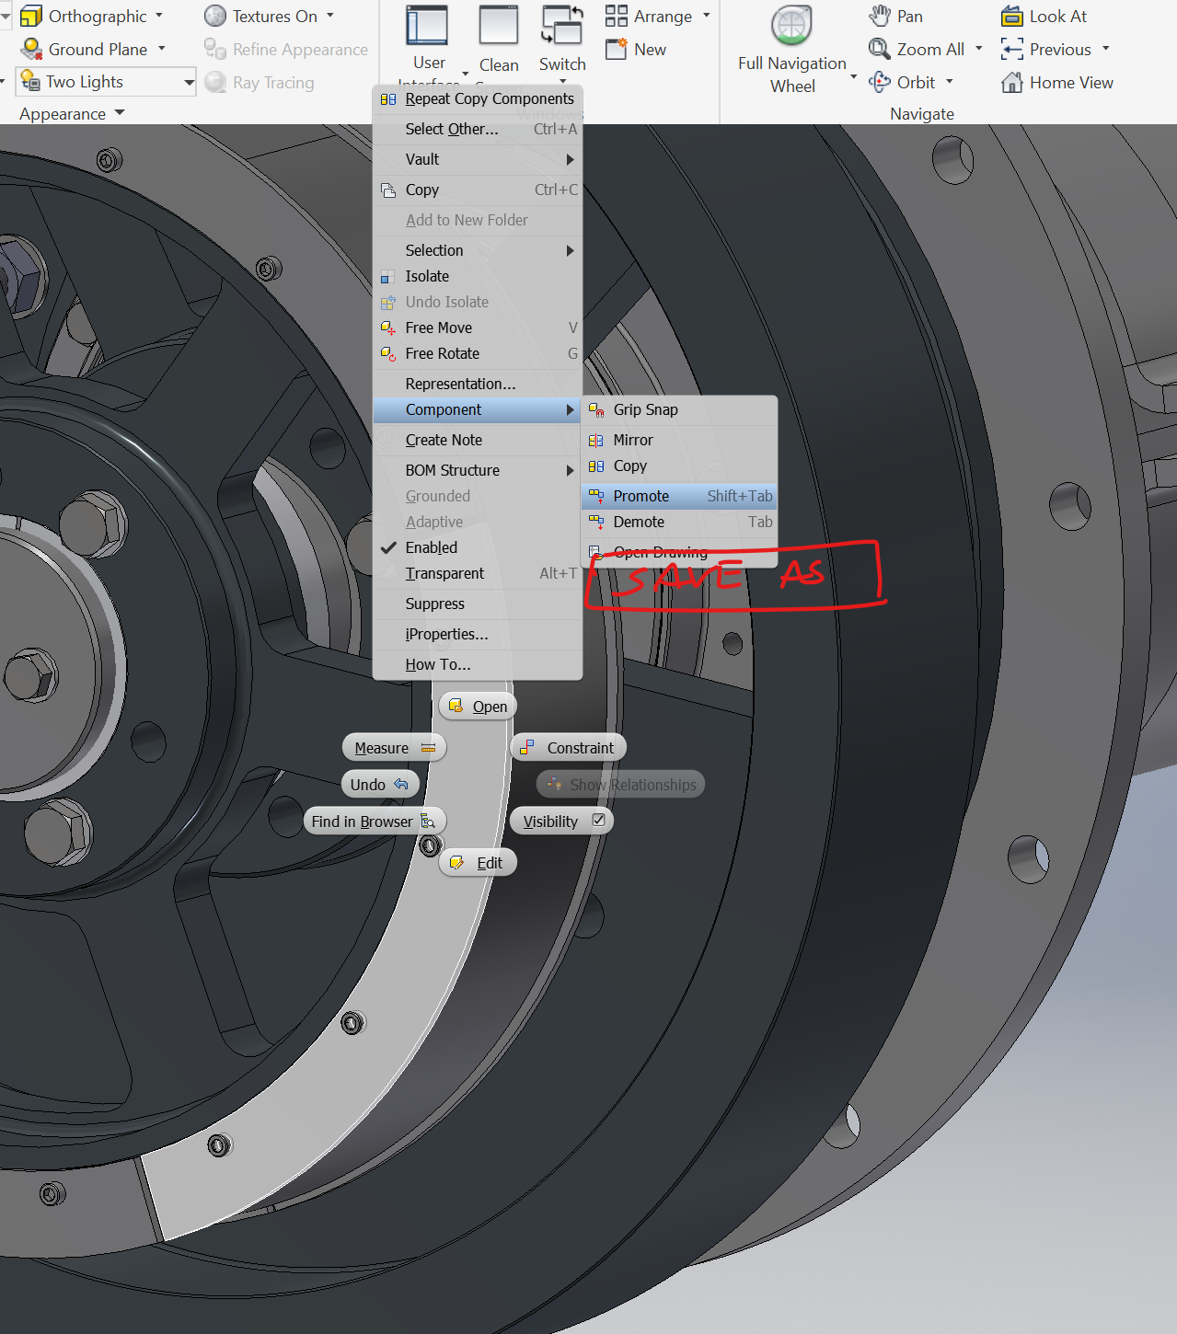Click the Copy icon with Ctrl+C shortcut
This screenshot has width=1177, height=1334.
click(x=388, y=190)
